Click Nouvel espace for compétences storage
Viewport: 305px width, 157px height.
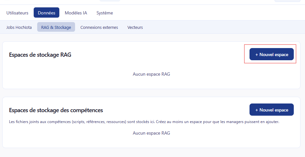point(272,110)
